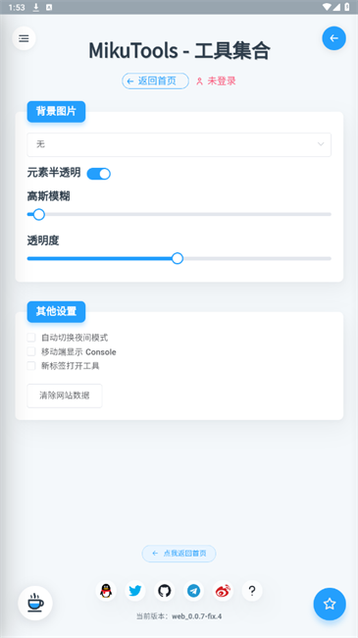Open the GitHub icon
Image resolution: width=358 pixels, height=638 pixels.
[165, 590]
